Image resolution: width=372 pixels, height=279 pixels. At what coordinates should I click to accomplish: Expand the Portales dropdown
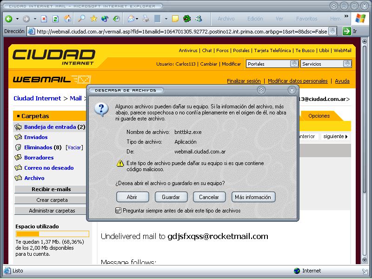[294, 64]
